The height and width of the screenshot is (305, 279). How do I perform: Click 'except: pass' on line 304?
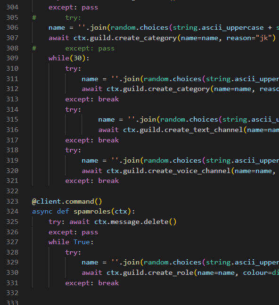pyautogui.click(x=74, y=8)
